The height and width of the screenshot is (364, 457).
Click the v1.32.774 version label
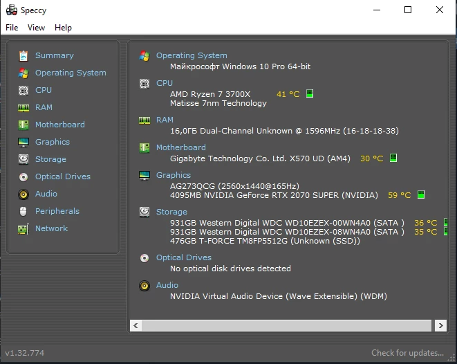(x=24, y=353)
